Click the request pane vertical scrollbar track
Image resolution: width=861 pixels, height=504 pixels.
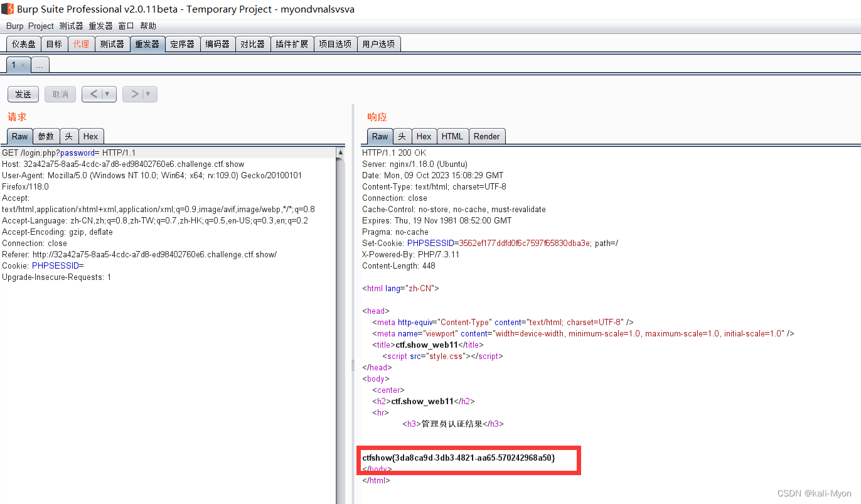point(341,330)
